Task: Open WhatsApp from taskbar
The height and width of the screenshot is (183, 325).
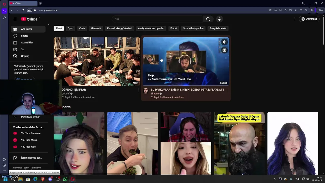Action: coord(65,179)
